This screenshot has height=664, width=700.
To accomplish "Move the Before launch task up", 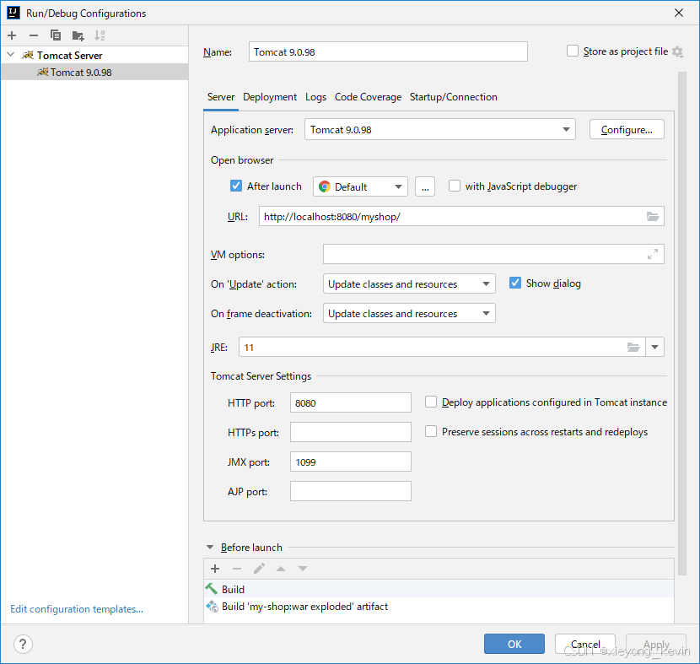I will (281, 569).
